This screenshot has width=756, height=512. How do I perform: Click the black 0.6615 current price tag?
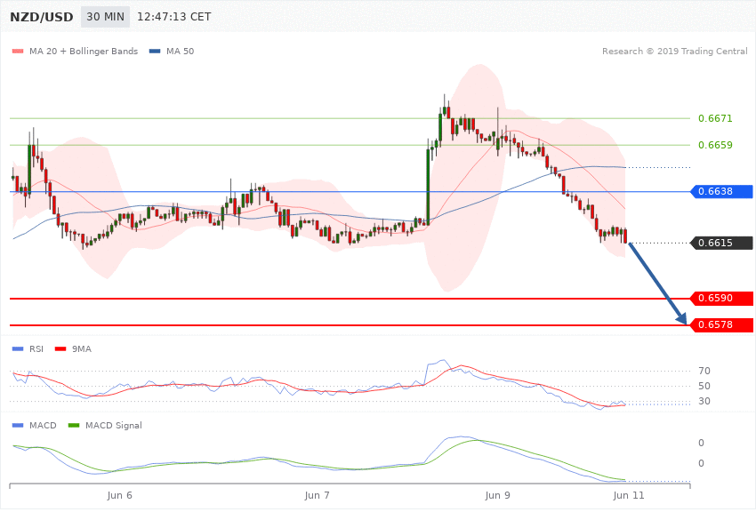722,243
